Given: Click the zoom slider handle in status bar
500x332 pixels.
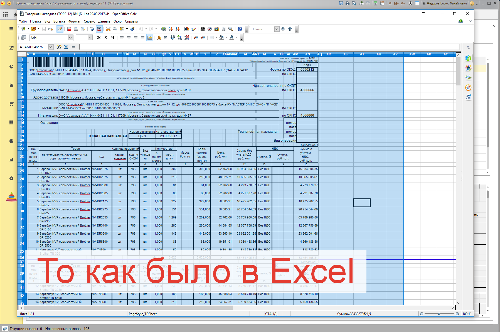Looking at the screenshot, I should pyautogui.click(x=439, y=314).
